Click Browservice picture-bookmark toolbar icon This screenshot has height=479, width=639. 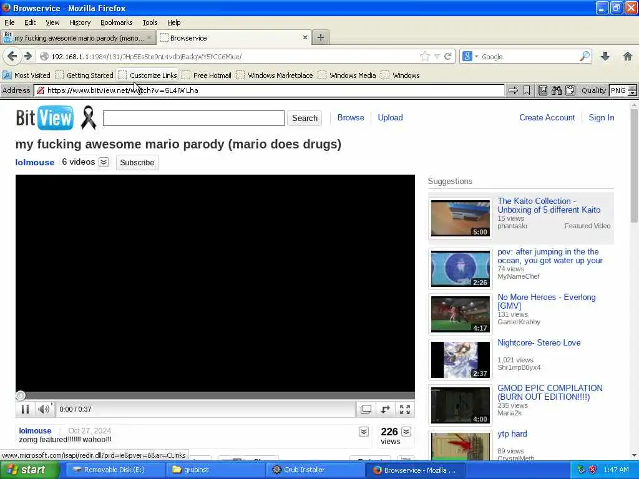click(x=543, y=90)
